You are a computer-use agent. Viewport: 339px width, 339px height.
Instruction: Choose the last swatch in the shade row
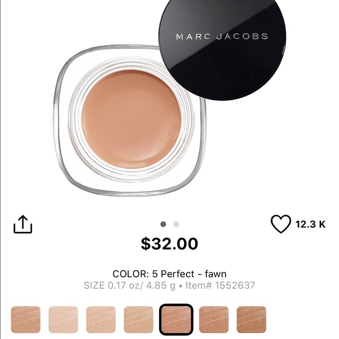[251, 319]
